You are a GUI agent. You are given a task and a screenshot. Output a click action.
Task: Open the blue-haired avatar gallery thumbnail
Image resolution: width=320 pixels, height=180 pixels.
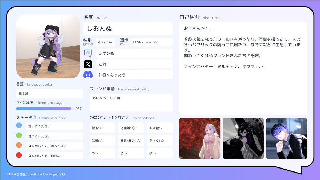coord(287,138)
